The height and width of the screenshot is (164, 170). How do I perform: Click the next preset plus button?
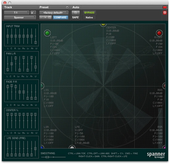click(45, 17)
